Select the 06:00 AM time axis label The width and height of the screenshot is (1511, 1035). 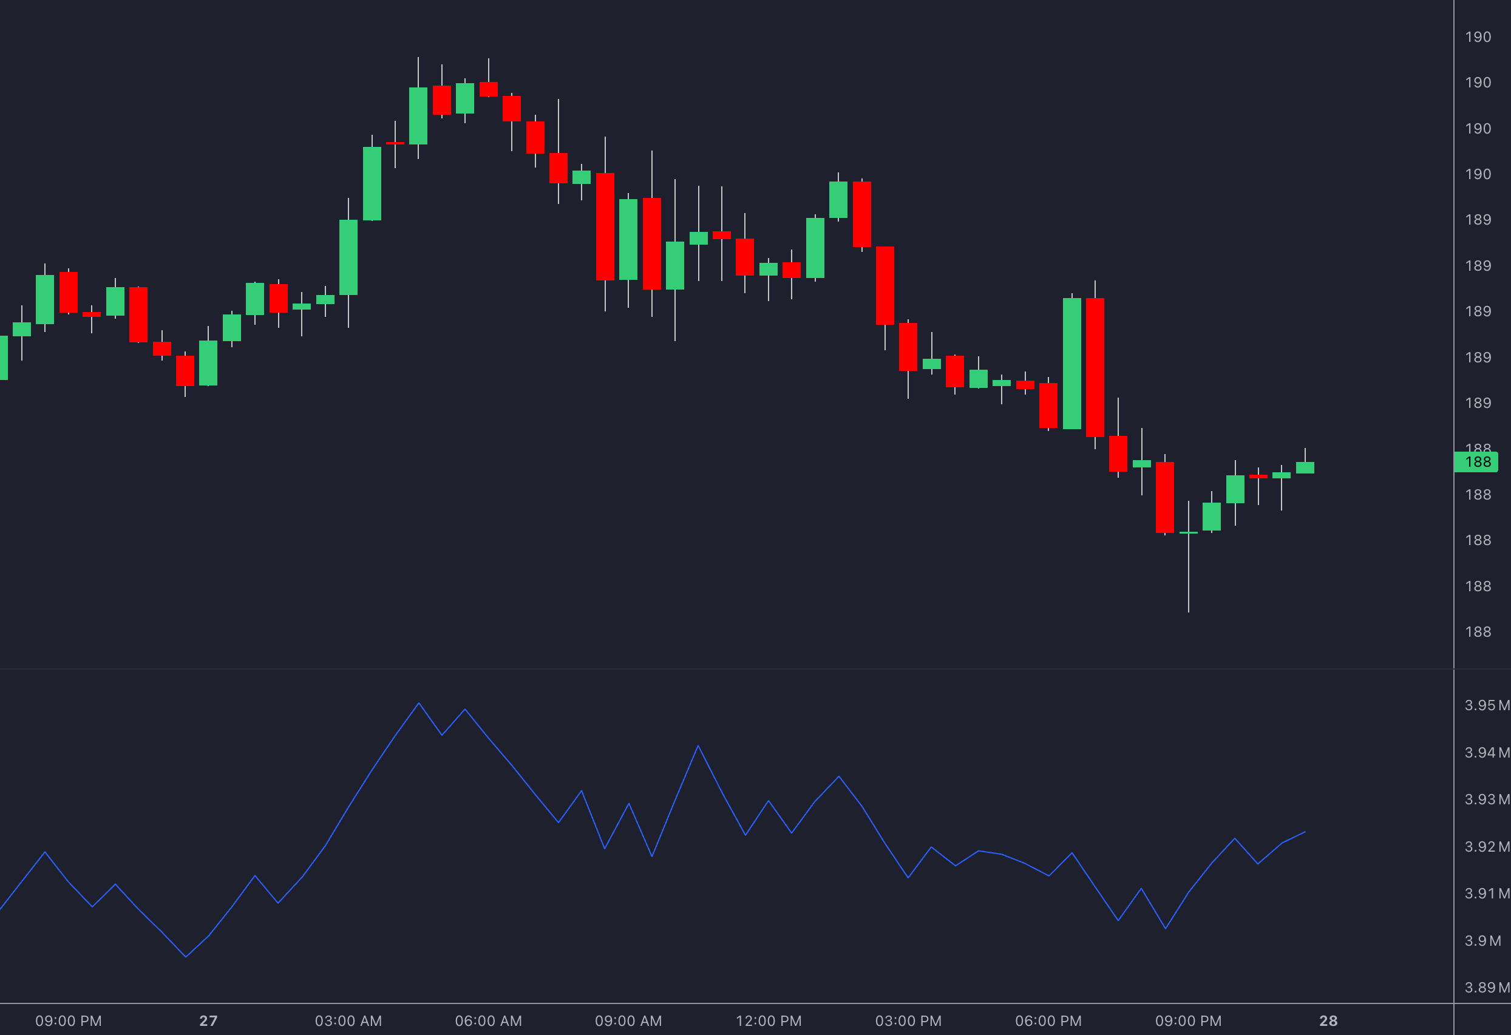point(488,1020)
